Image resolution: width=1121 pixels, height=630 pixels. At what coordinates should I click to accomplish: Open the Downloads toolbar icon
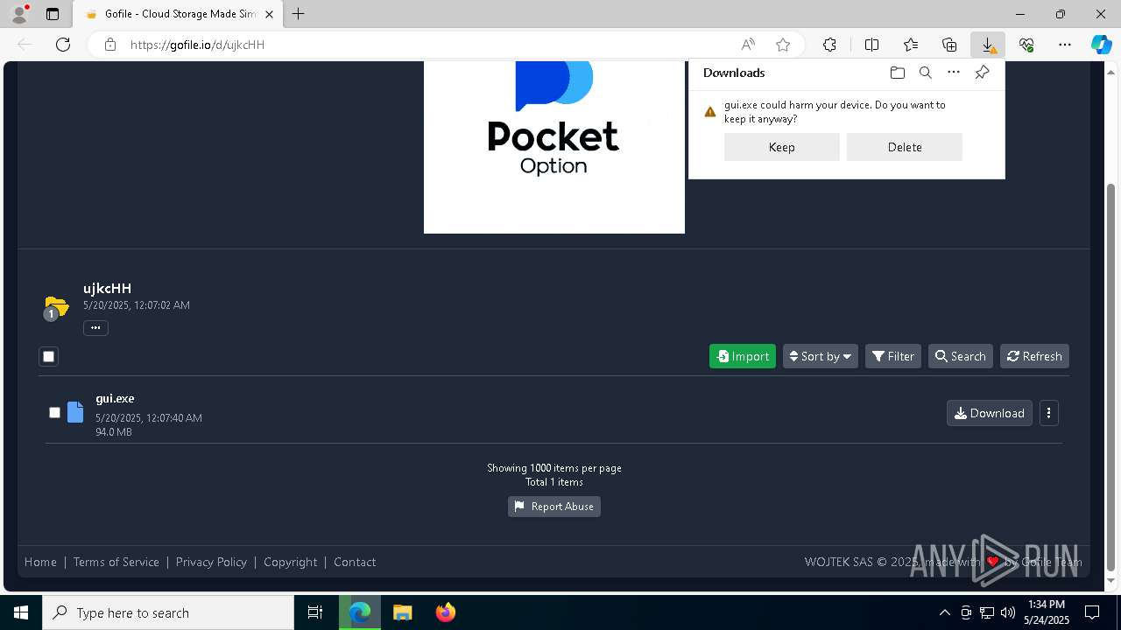pos(988,45)
